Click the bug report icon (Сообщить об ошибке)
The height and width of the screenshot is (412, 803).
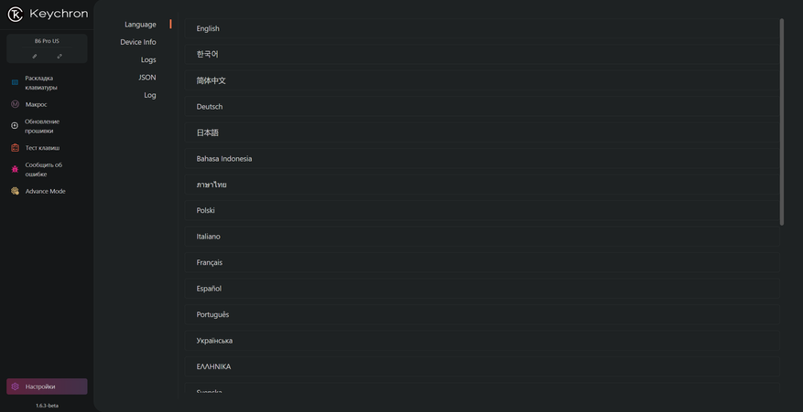(x=15, y=169)
